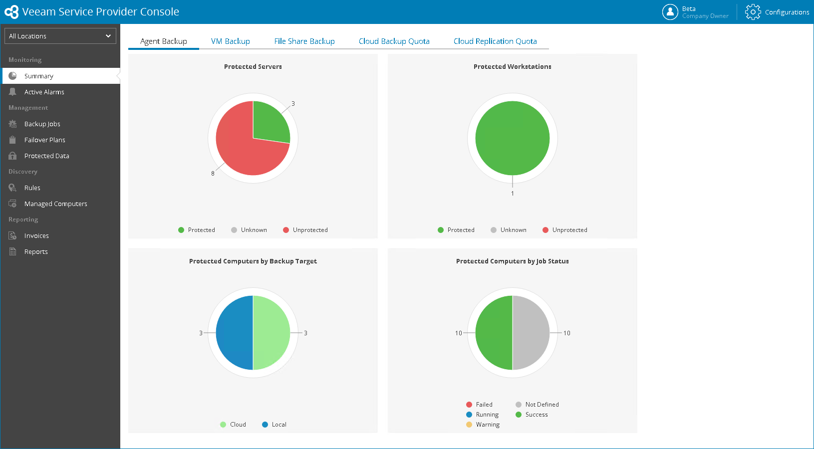Toggle Running legend in Job Status chart
The height and width of the screenshot is (449, 814).
click(482, 415)
